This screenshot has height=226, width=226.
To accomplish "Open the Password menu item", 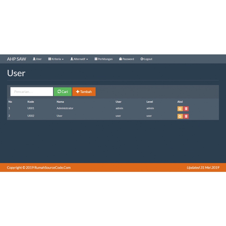I will 126,59.
